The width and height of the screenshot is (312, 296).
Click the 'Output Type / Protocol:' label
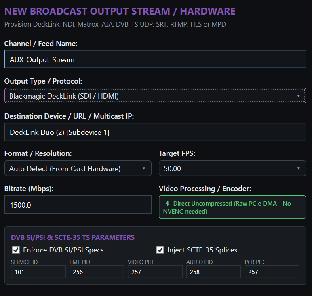point(43,81)
